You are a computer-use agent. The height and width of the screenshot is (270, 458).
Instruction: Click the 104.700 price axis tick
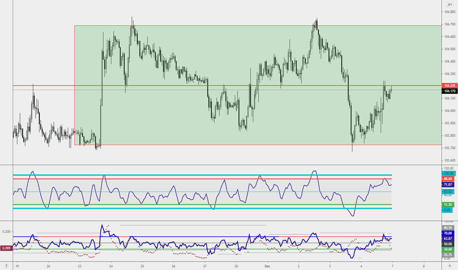[x=450, y=24]
